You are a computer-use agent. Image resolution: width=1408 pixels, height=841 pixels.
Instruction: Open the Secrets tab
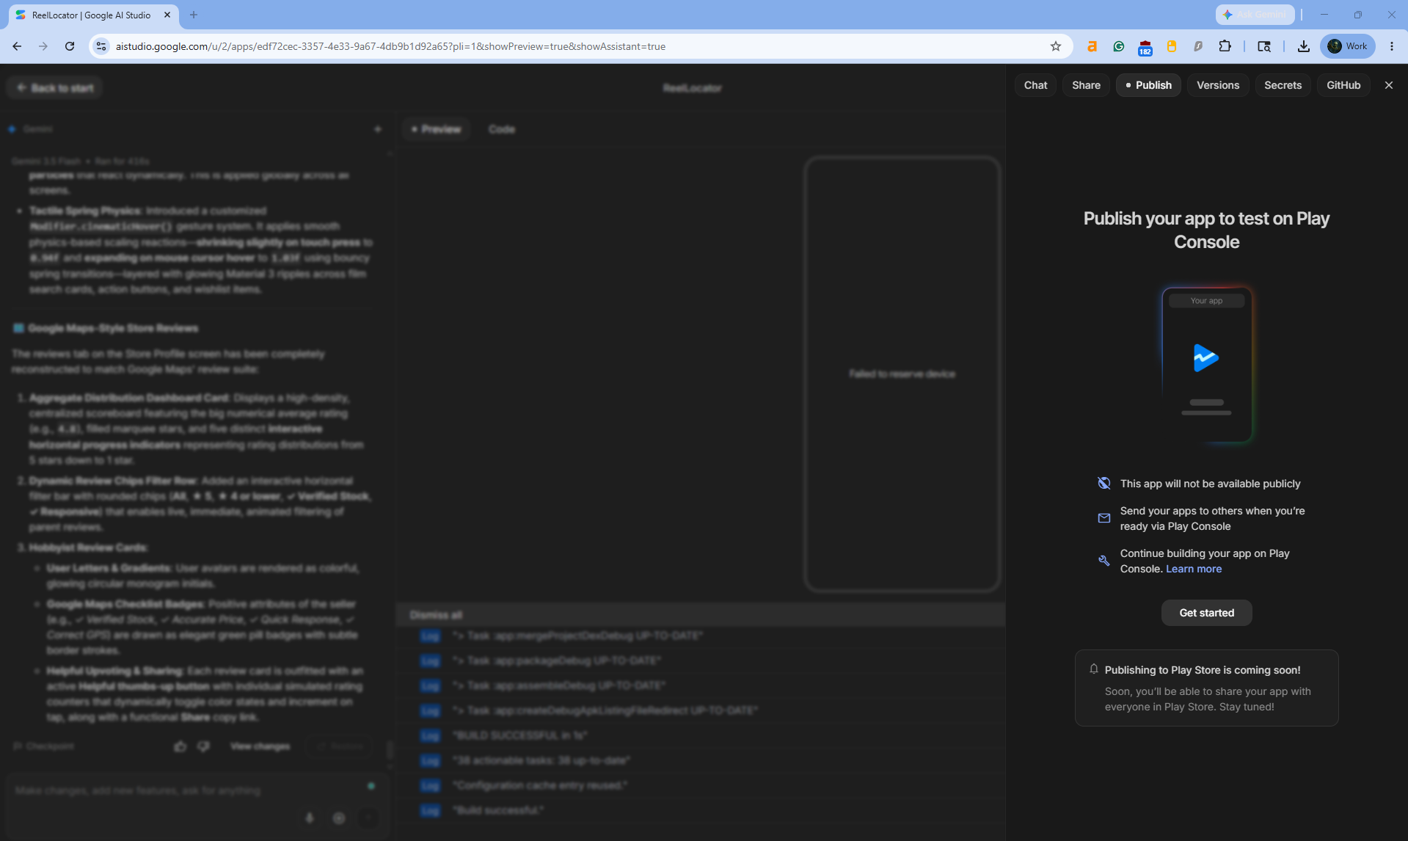point(1283,85)
